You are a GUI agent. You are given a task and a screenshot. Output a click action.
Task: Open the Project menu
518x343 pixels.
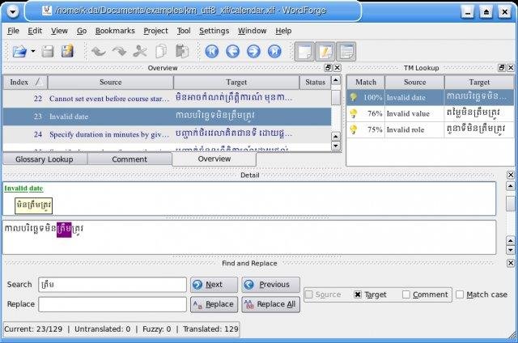(155, 31)
